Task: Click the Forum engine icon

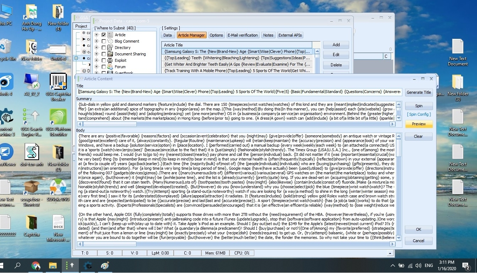Action: [x=110, y=67]
